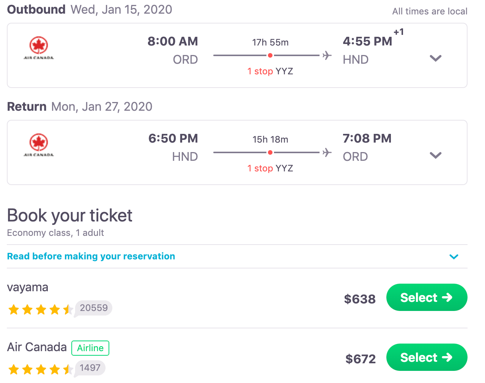The height and width of the screenshot is (383, 485).
Task: Click the vayama provider name
Action: (x=28, y=287)
